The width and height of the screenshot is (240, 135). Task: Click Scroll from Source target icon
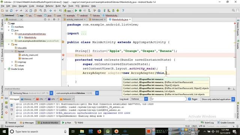[45, 19]
